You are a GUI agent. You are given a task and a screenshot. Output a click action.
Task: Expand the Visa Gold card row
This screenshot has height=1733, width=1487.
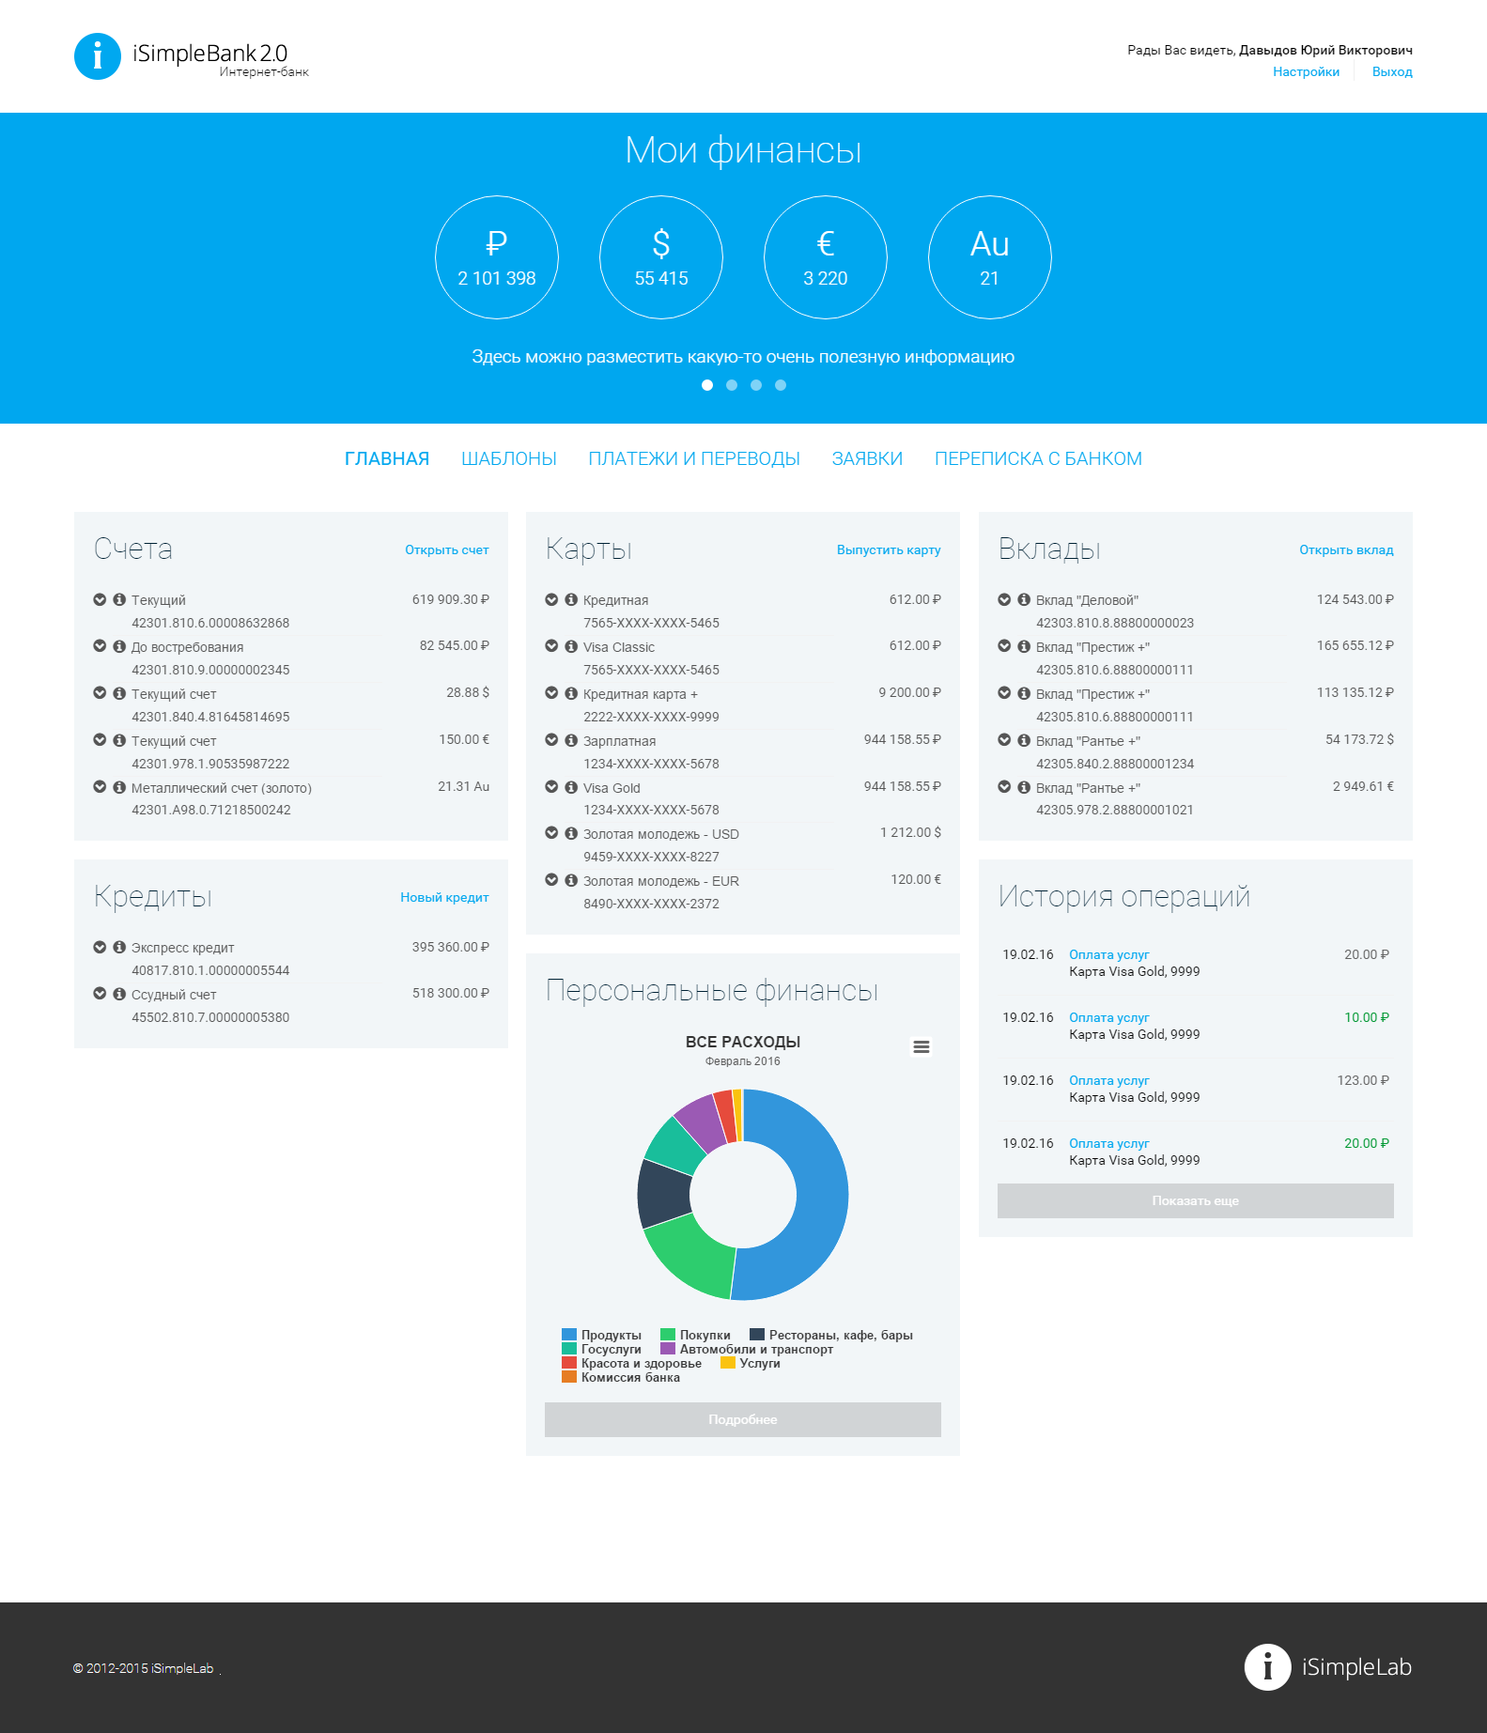(551, 787)
